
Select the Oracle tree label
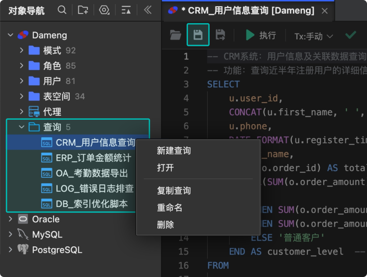point(46,219)
